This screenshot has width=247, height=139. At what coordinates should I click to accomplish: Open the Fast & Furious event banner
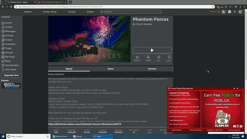11,86
